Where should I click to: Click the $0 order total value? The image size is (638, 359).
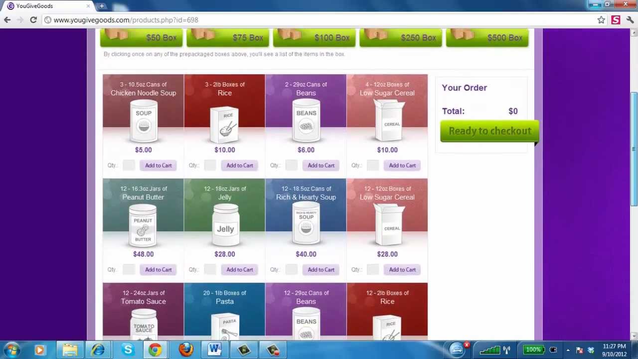(x=513, y=111)
